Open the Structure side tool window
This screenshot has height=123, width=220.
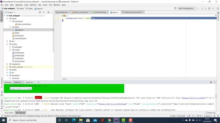point(2,82)
